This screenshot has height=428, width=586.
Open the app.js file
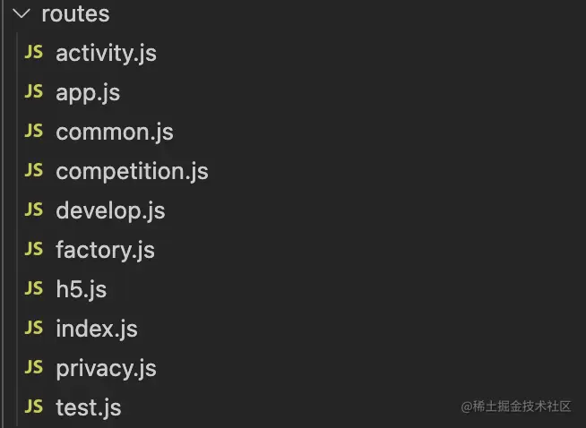point(88,93)
